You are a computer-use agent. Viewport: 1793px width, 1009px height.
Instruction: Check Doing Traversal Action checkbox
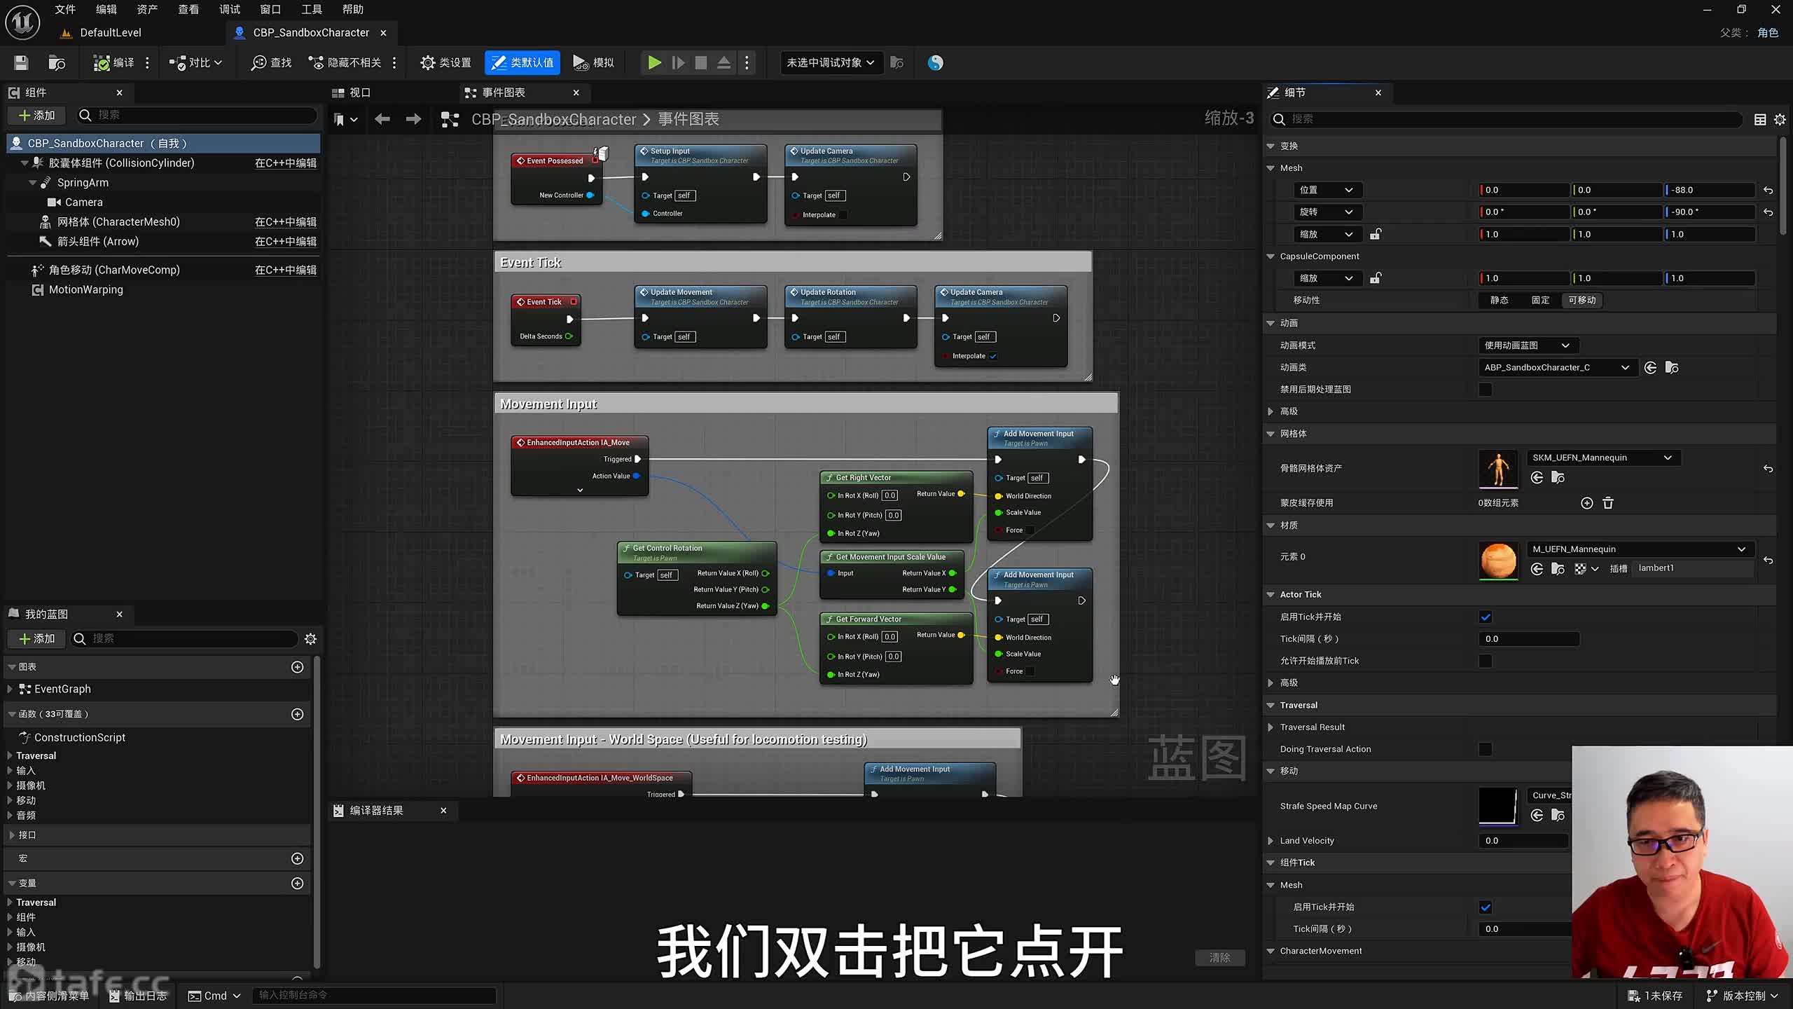[1486, 750]
